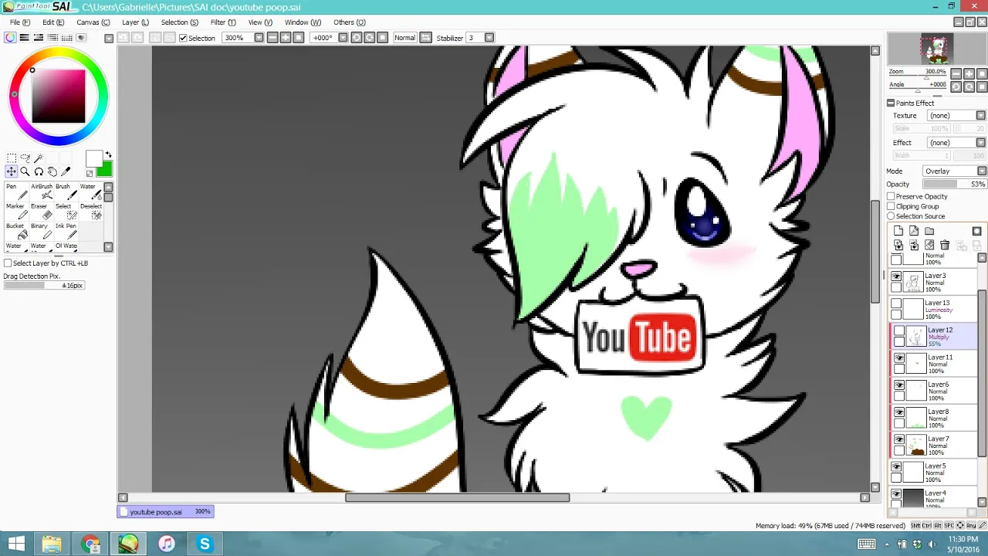Select the Move tool

point(12,171)
